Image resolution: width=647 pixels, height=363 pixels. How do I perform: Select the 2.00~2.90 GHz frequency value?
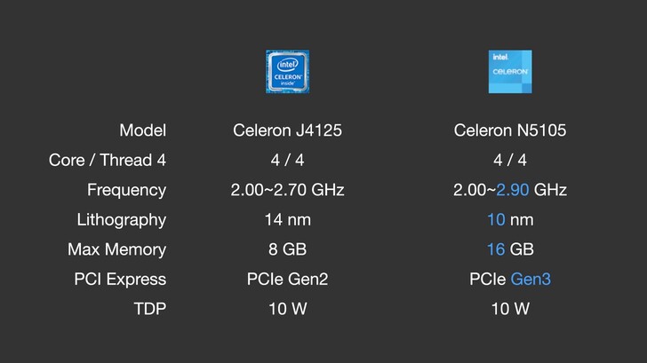click(x=510, y=190)
